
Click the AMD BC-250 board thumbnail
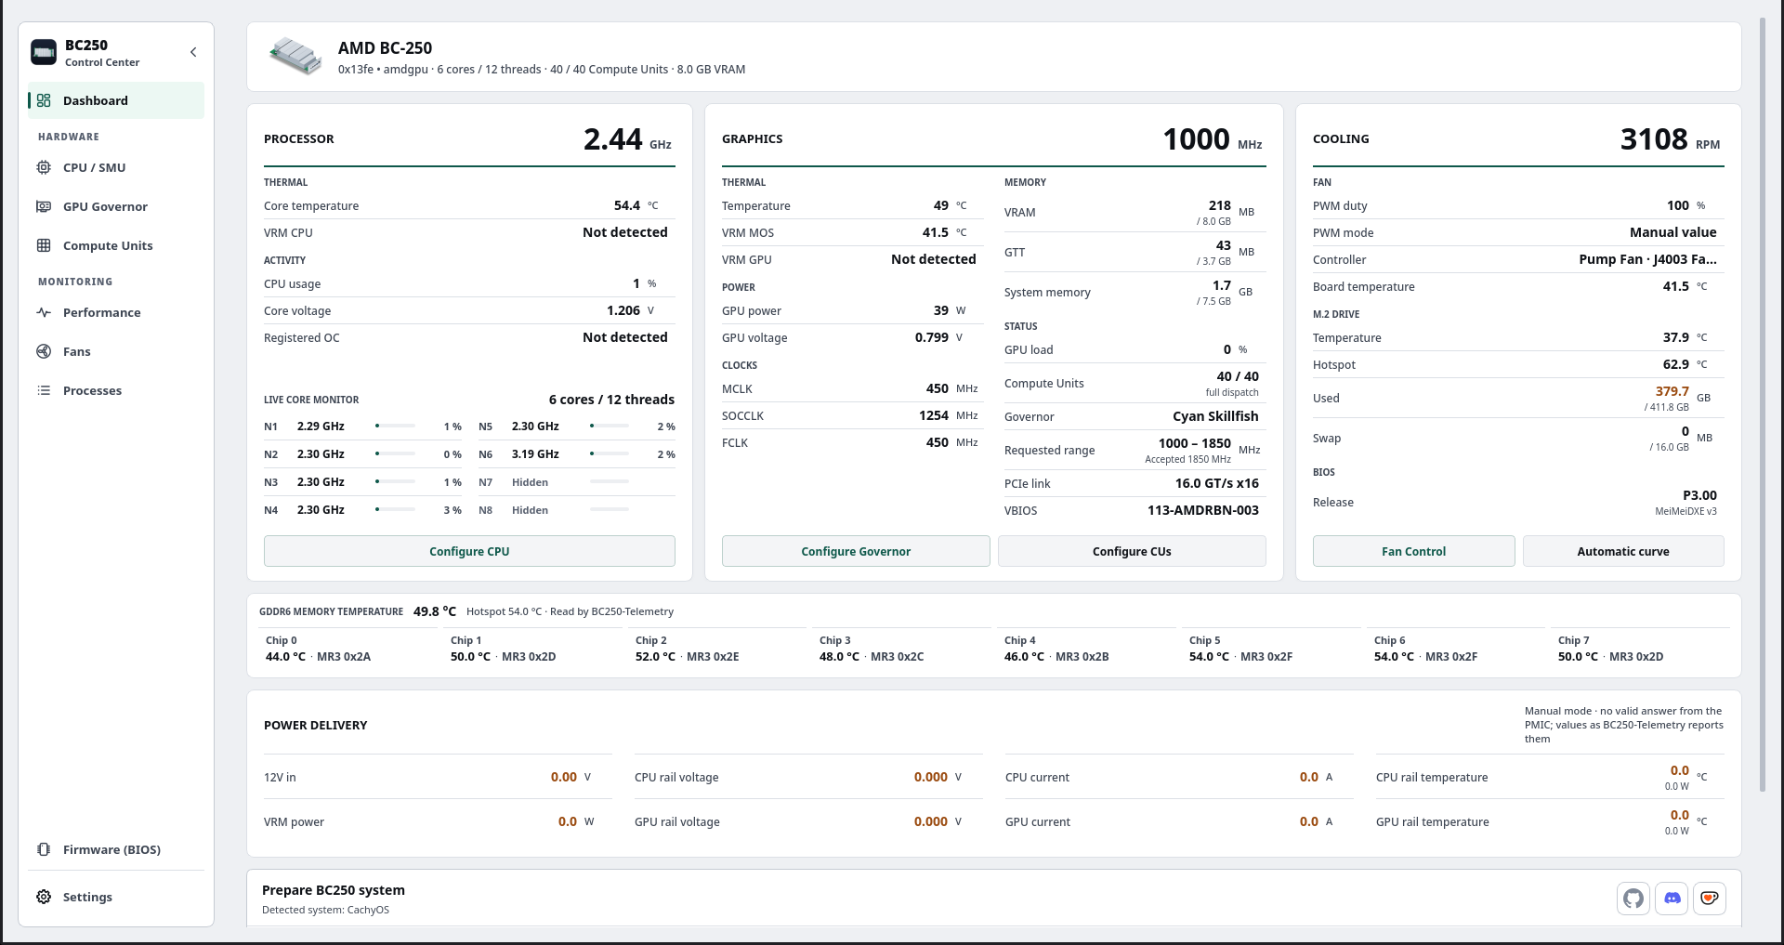pyautogui.click(x=295, y=57)
